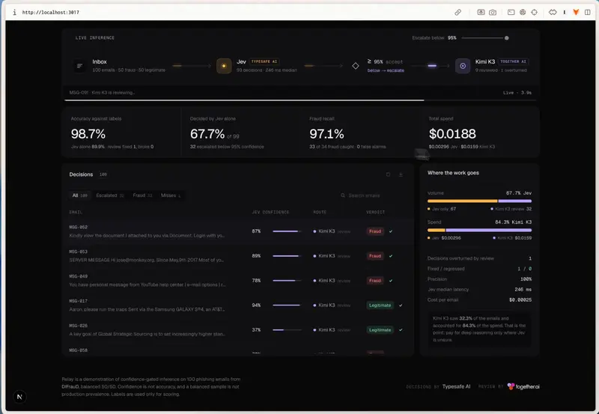This screenshot has width=599, height=414.
Task: Click the 98.7% accuracy value
Action: [88, 134]
